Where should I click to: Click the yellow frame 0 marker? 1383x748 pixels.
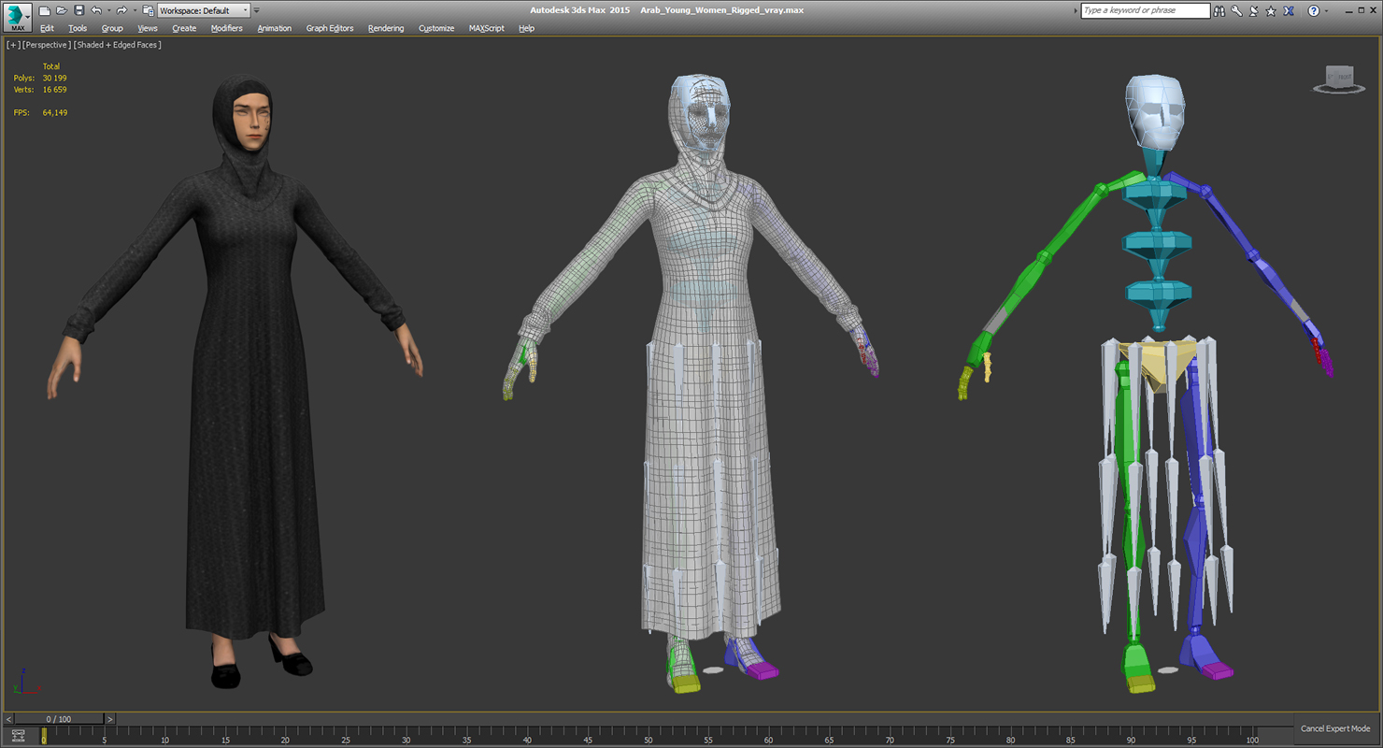[43, 735]
